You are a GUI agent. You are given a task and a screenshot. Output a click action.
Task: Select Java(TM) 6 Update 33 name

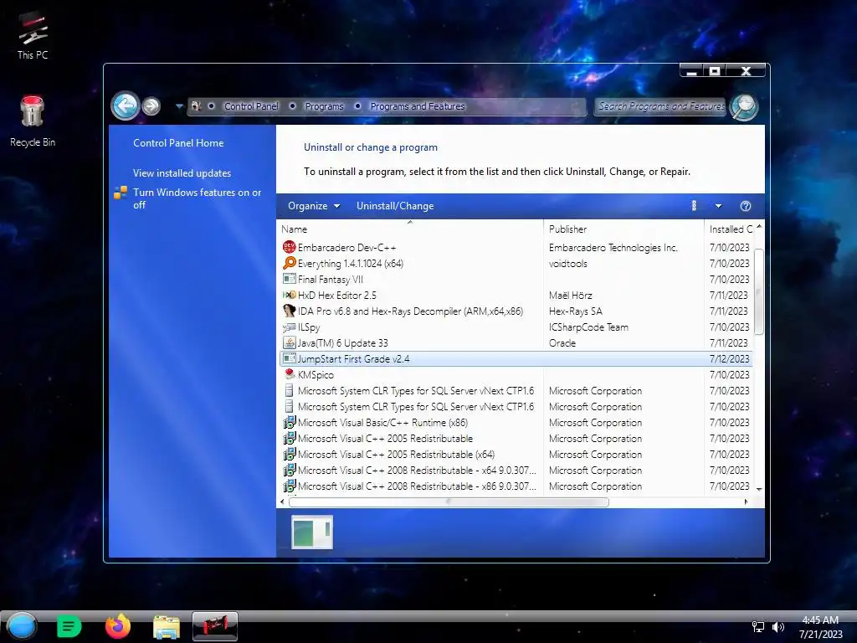[342, 342]
